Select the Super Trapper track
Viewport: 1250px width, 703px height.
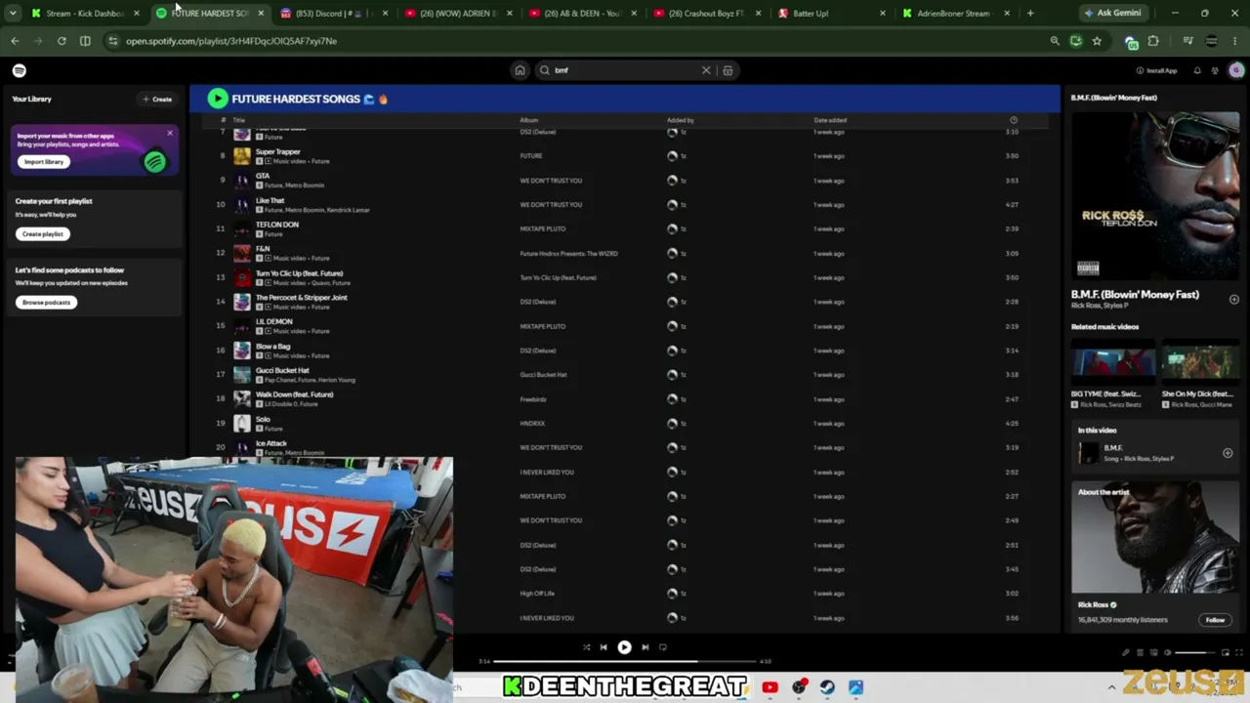[x=625, y=156]
